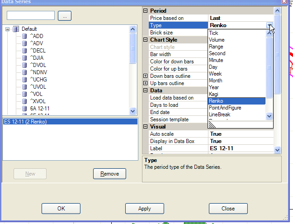Collapse the Default instrument list tree
The image size is (293, 224).
(8, 29)
